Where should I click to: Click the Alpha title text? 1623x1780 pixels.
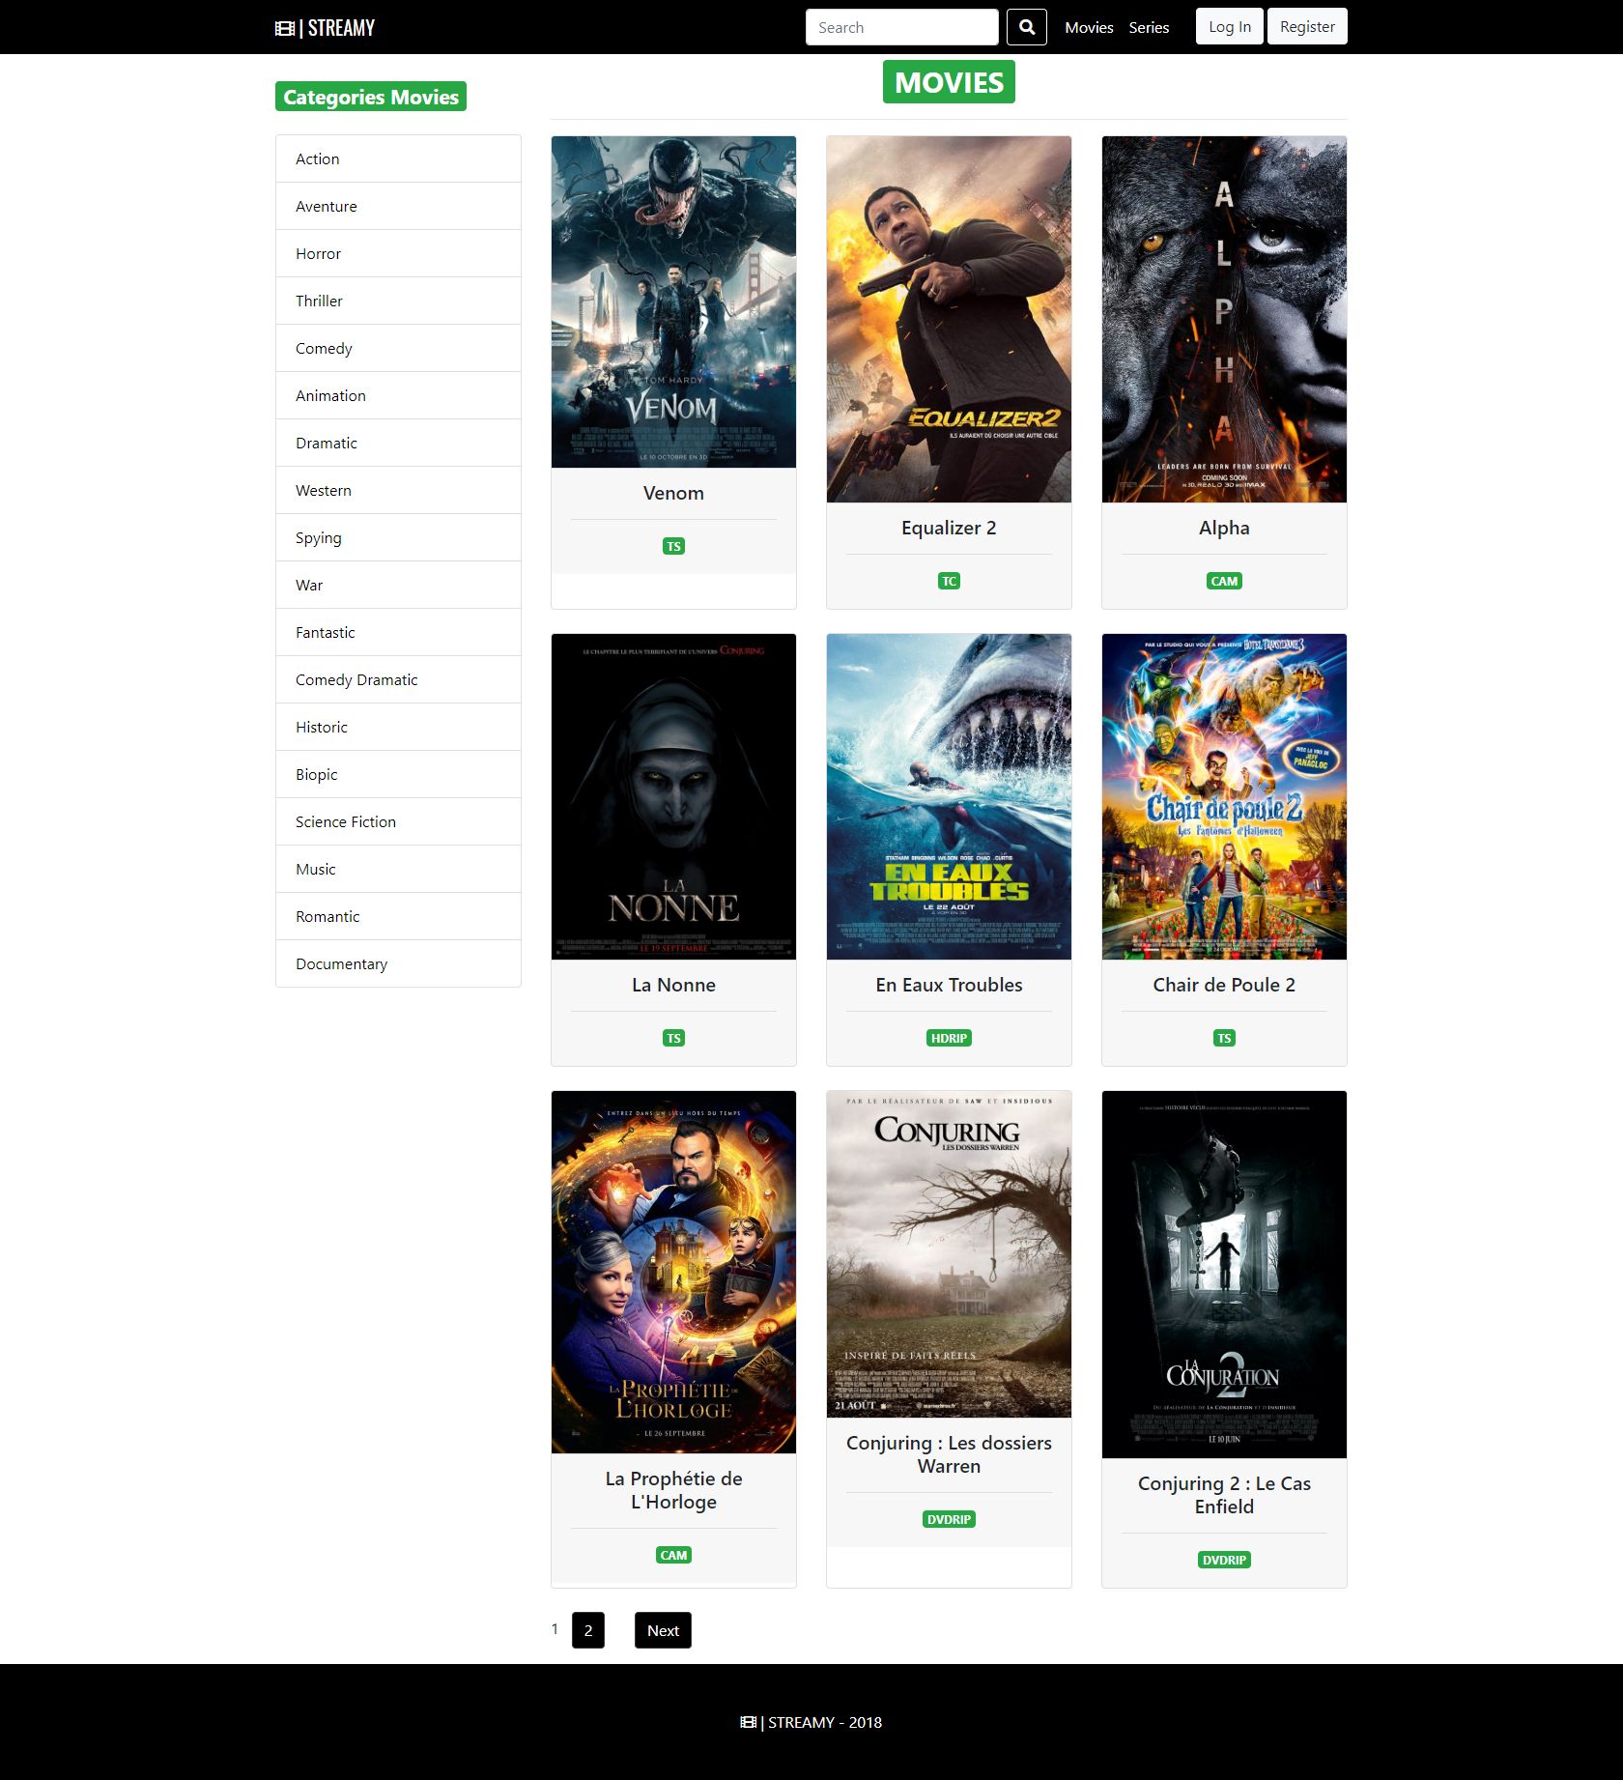tap(1224, 528)
